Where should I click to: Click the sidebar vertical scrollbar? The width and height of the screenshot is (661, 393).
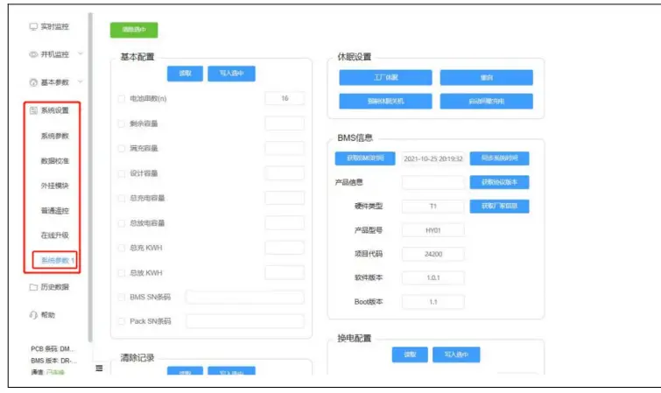(90, 177)
